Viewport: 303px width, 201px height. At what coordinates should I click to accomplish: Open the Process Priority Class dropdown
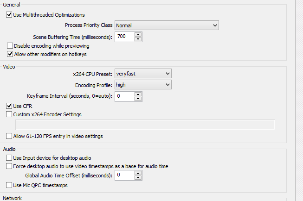tap(167, 25)
